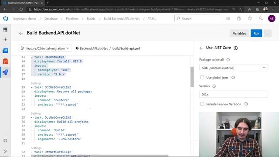This screenshot has width=279, height=157.
Task: Open branch selector feature/02-initial-migration
Action: [x=45, y=48]
